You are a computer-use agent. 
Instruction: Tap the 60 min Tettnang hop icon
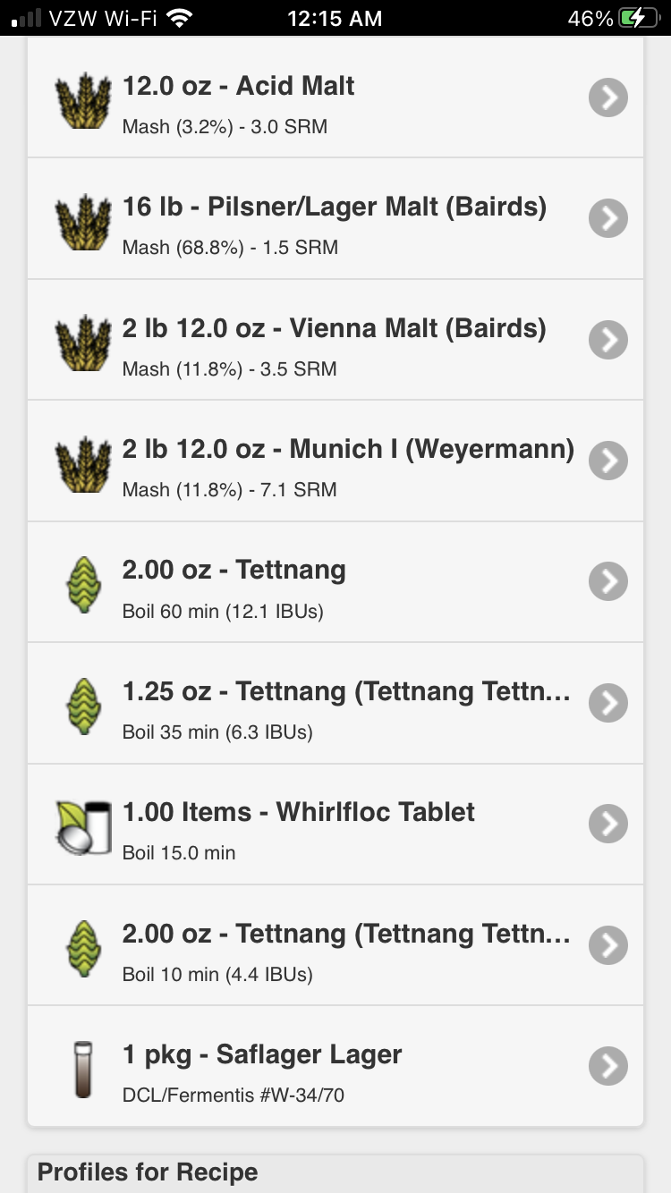(x=82, y=584)
